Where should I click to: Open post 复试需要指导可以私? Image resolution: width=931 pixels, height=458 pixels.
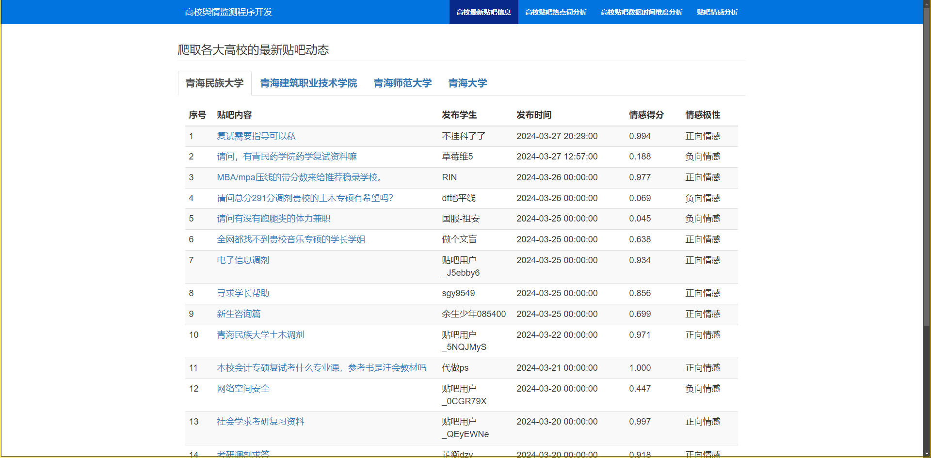256,136
